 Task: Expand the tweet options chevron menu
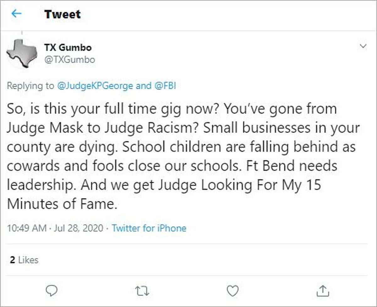pyautogui.click(x=363, y=47)
